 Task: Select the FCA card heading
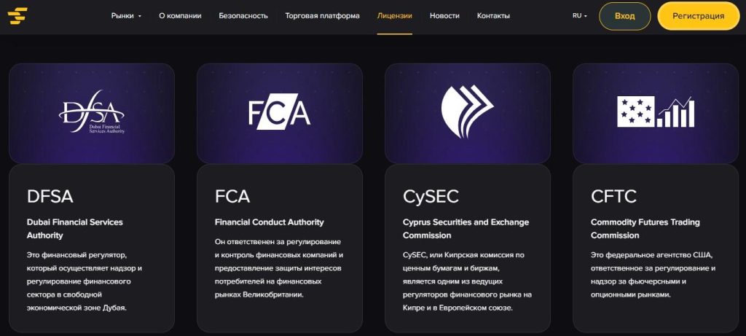pos(232,197)
